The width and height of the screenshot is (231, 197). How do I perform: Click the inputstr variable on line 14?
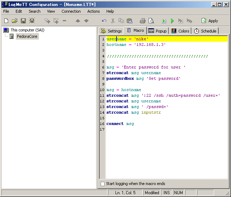(x=151, y=113)
